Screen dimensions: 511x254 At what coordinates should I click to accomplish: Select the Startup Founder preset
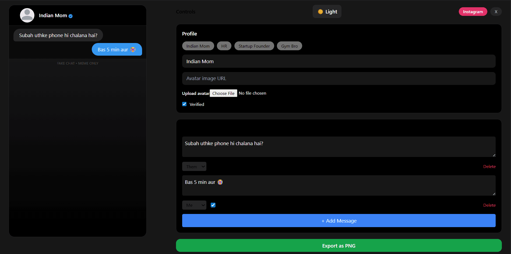tap(254, 46)
